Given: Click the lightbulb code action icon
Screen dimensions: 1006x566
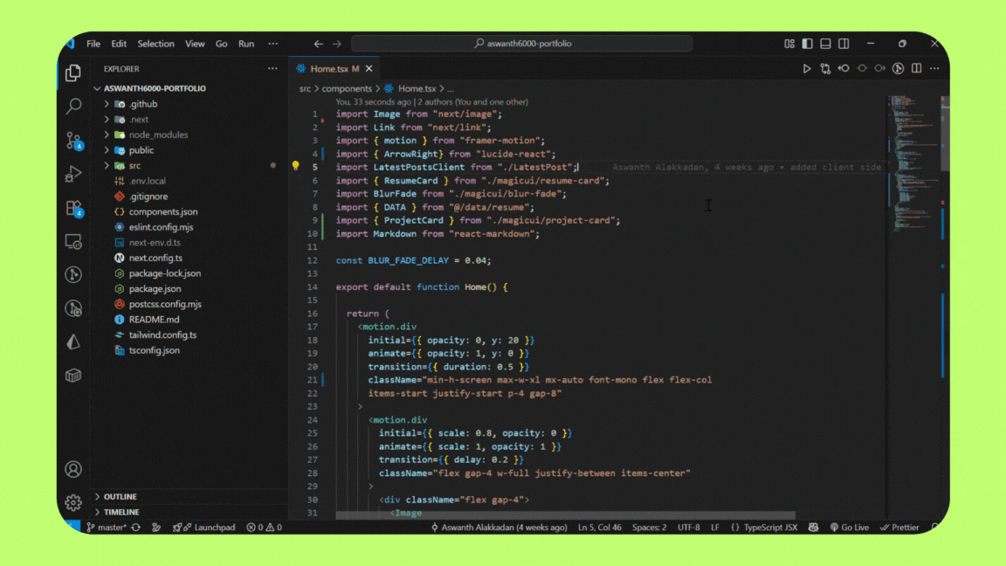Looking at the screenshot, I should tap(295, 166).
